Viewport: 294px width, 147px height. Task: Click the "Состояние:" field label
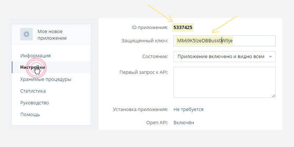pos(155,57)
